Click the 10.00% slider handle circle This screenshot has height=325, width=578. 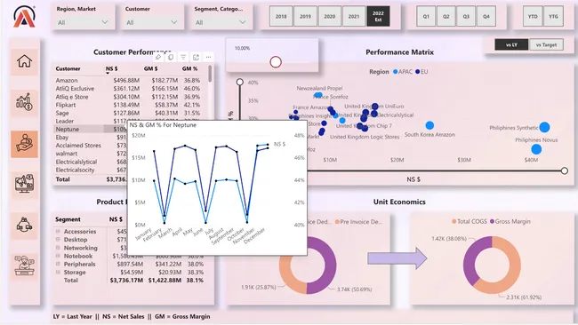276,62
